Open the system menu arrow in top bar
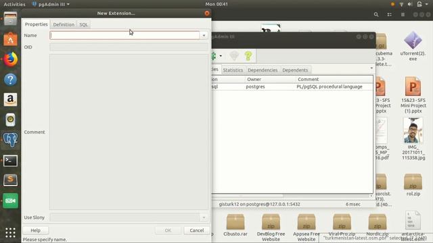Viewport: 433px width, 243px height. (427, 4)
